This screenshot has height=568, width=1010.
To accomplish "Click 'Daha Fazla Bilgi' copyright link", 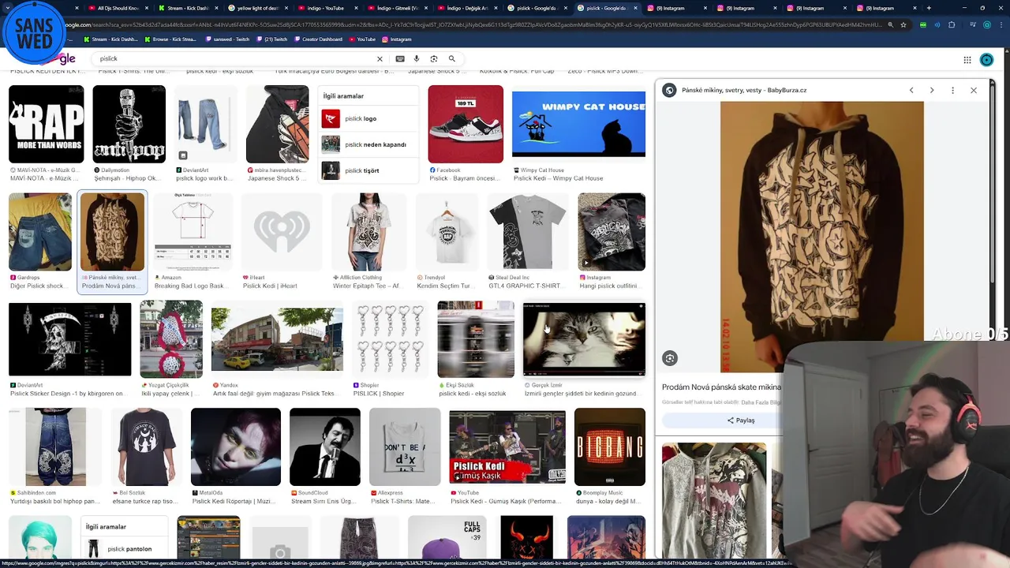I will pos(761,402).
